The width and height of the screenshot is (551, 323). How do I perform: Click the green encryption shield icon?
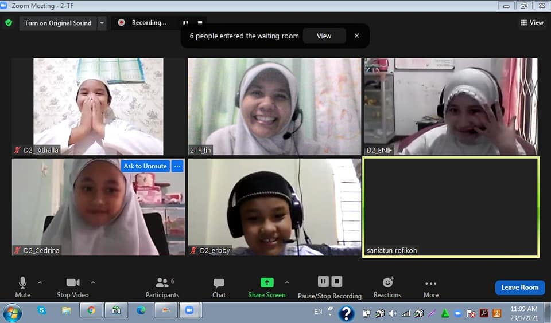pyautogui.click(x=8, y=23)
